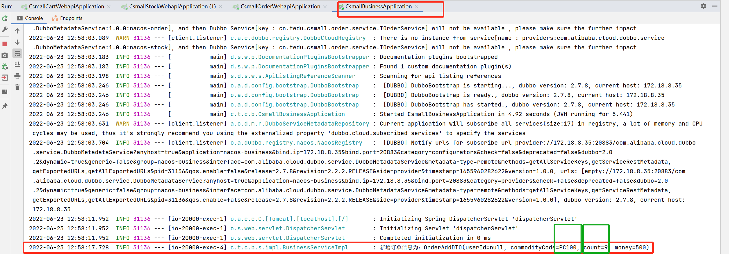Image resolution: width=729 pixels, height=254 pixels.
Task: Click "Initializing Servlet 'dispatcherServlet'" message
Action: tap(449, 228)
